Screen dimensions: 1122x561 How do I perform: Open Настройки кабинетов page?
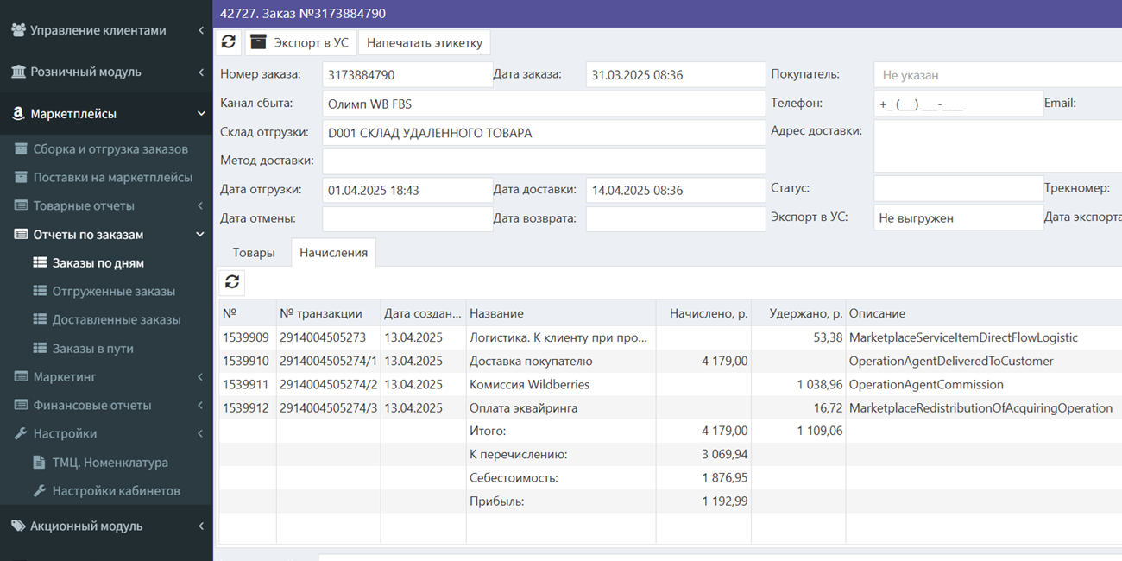[x=117, y=490]
